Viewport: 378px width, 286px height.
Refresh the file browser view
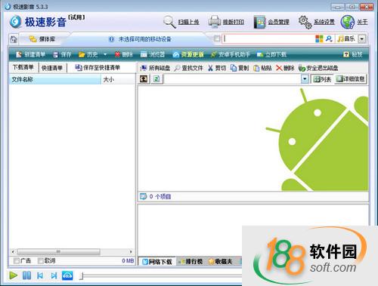(x=156, y=79)
